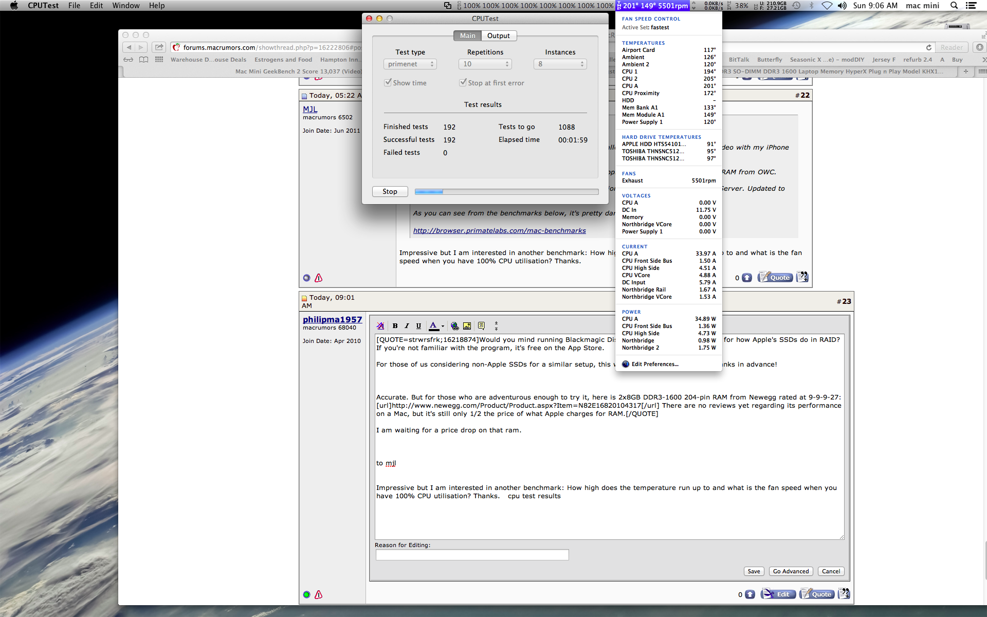Click editor size up/down arrows icon
The image size is (987, 617).
[496, 325]
